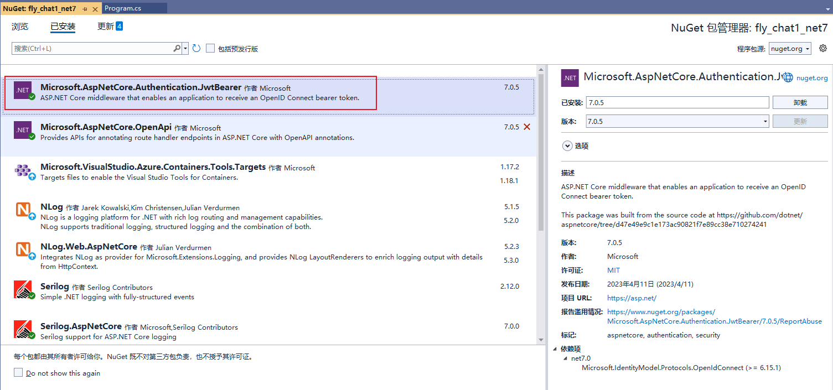Open the search box dropdown arrow
This screenshot has height=390, width=833.
coord(185,49)
